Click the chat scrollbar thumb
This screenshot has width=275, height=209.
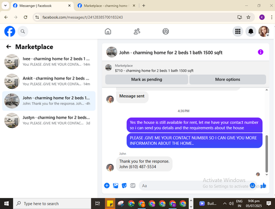pos(267,153)
